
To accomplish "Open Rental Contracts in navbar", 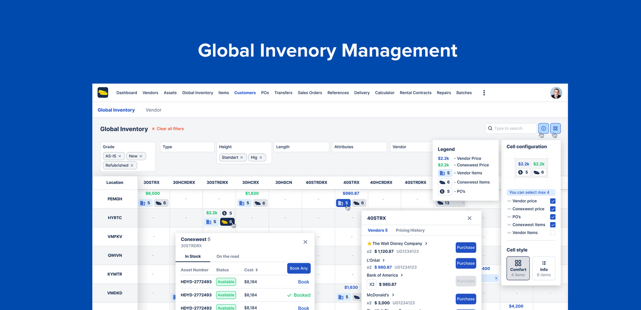I will [x=415, y=93].
